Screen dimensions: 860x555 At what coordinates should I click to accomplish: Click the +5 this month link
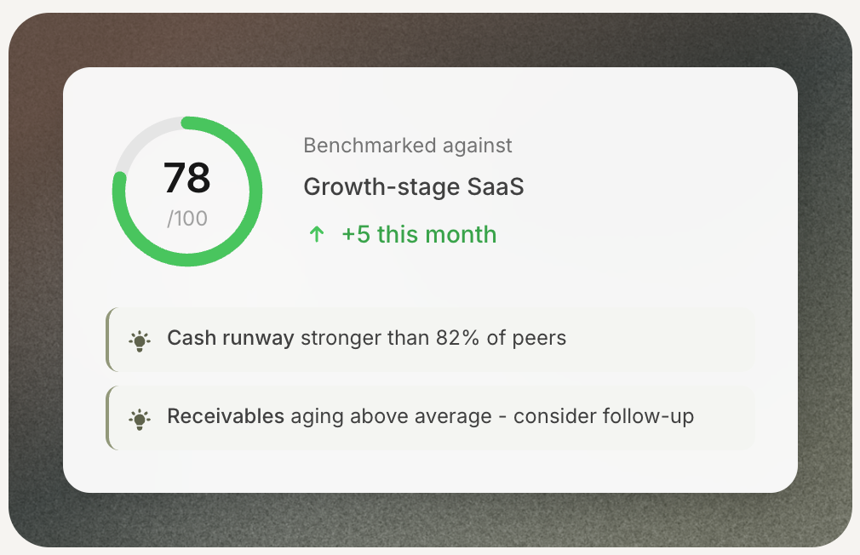click(418, 234)
